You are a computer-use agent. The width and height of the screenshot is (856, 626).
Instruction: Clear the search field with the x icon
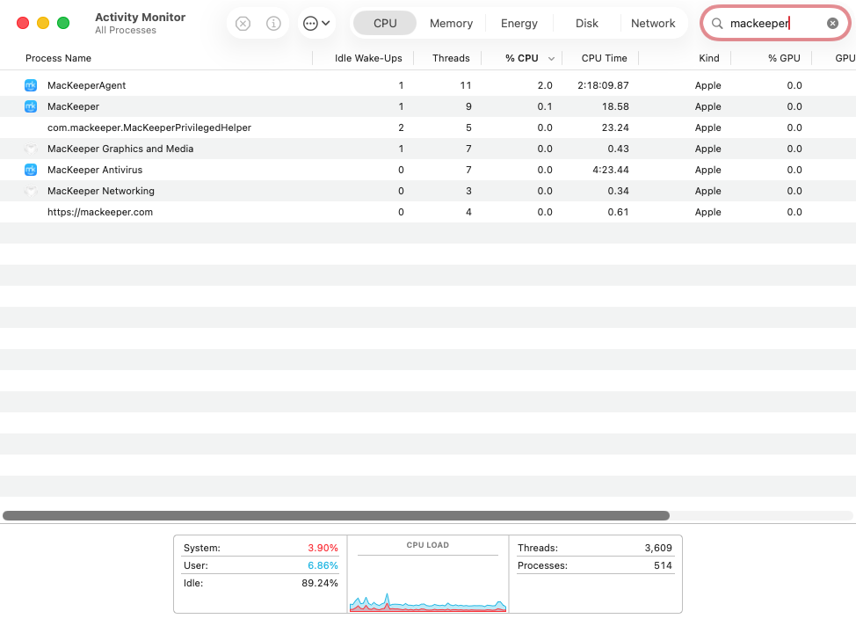[832, 23]
